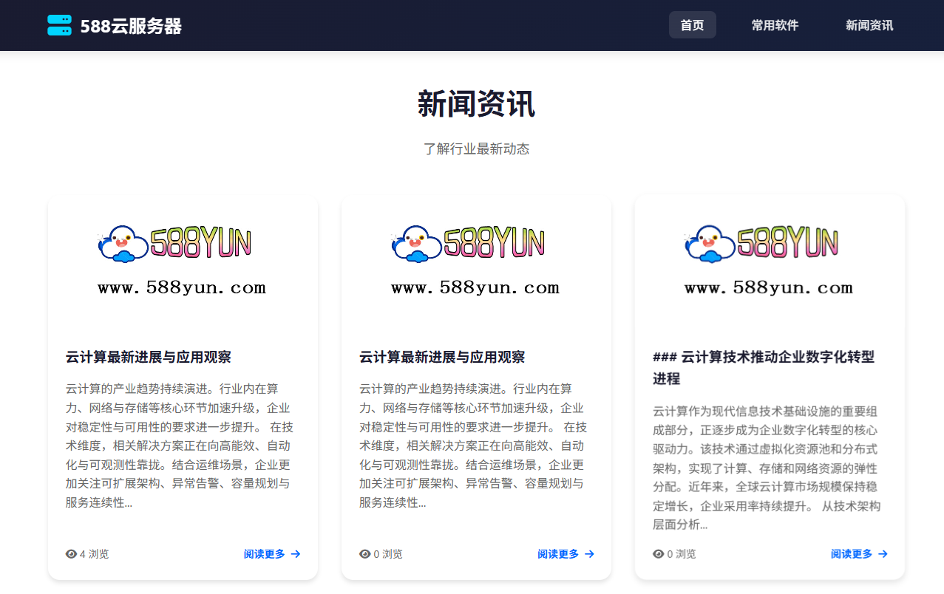Open the 云计算技术推动企业数字化转型进程 article title
The height and width of the screenshot is (594, 944).
765,367
